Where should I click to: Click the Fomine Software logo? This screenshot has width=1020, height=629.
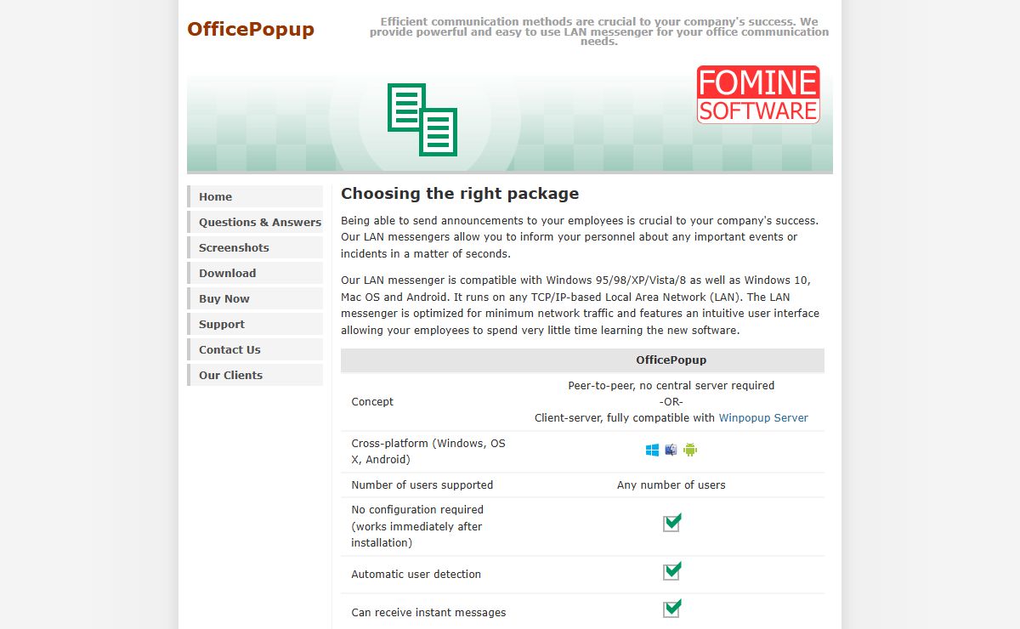click(x=758, y=95)
